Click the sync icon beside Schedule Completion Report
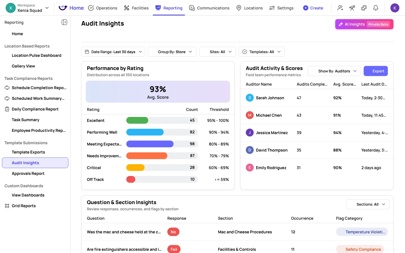Viewport: 405px width, 253px height. click(6, 88)
